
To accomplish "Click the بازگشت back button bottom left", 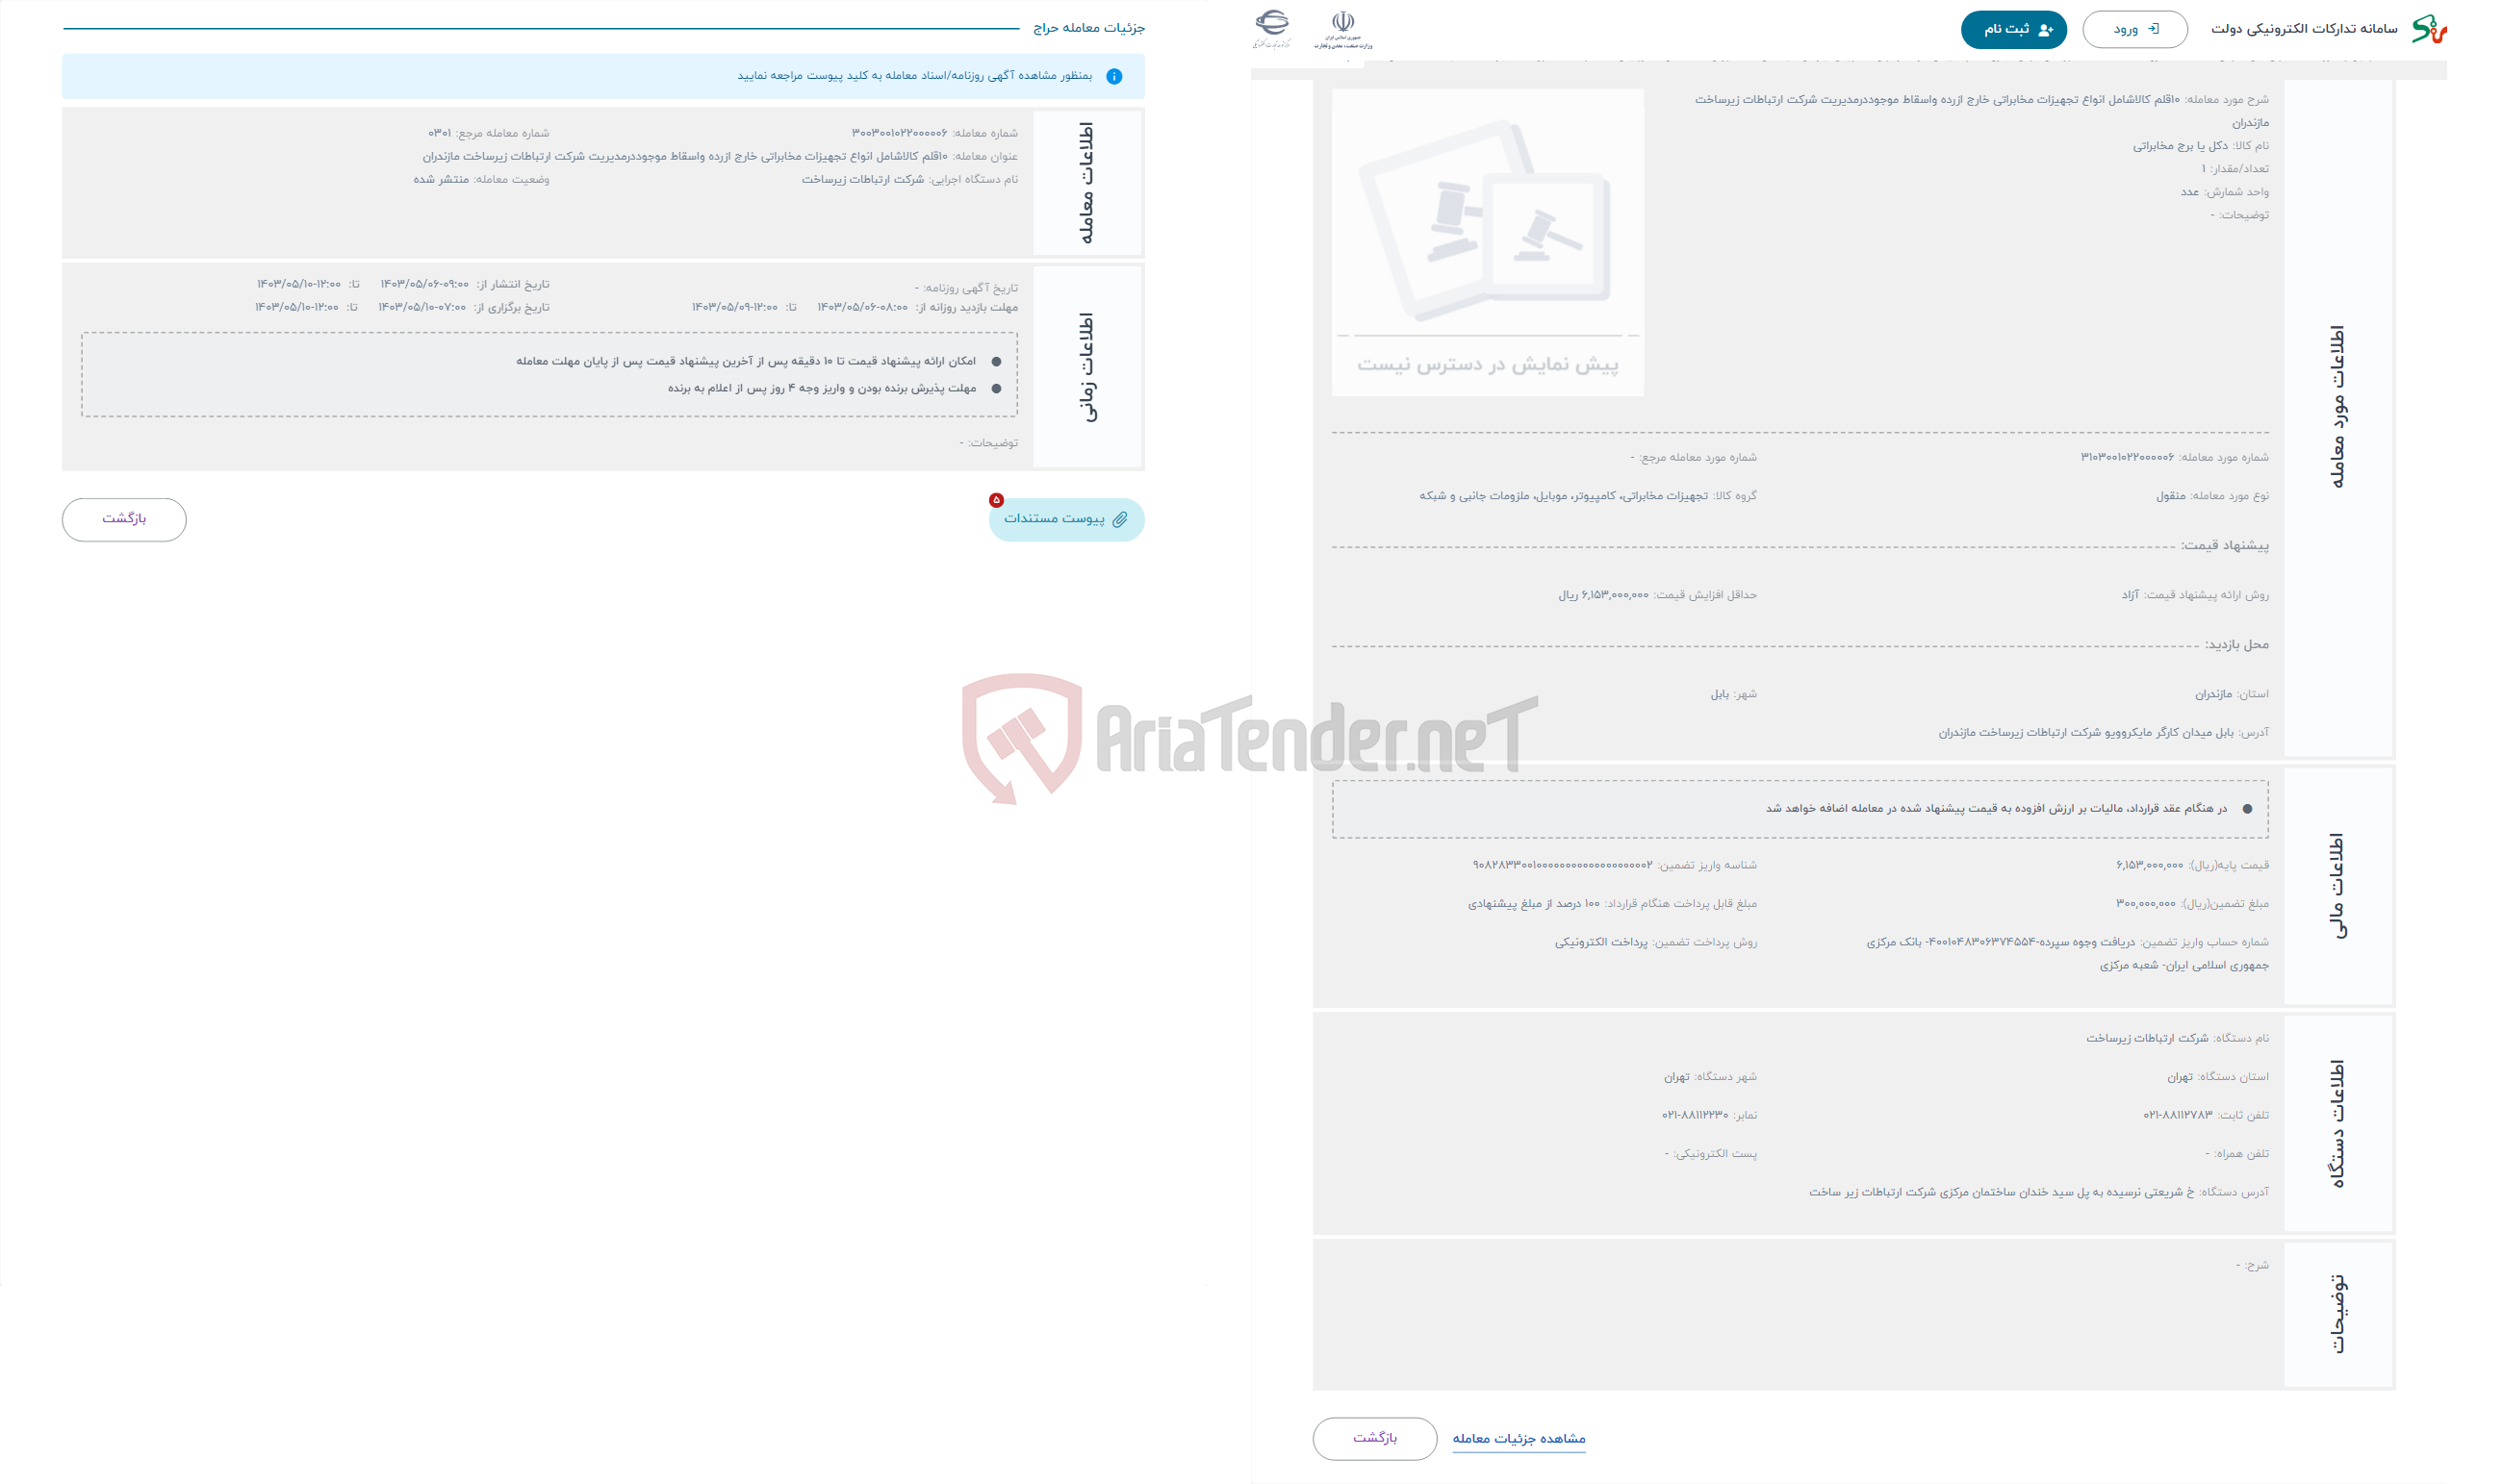I will click(124, 517).
